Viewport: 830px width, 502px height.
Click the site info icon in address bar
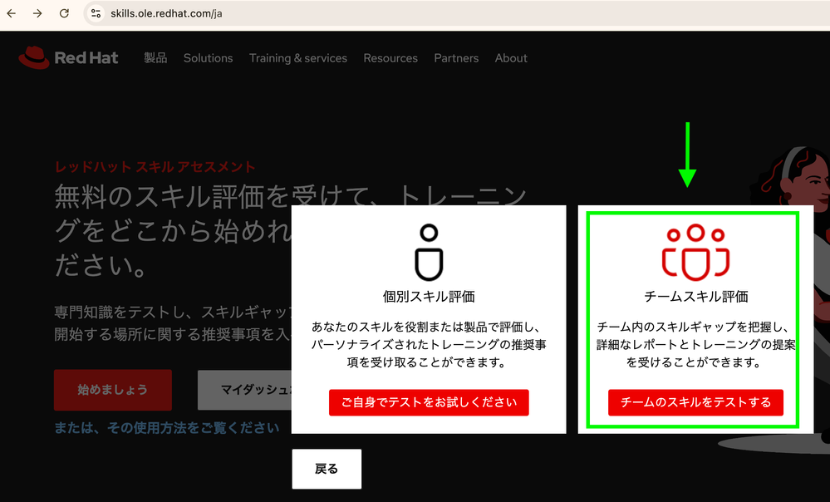[x=96, y=13]
